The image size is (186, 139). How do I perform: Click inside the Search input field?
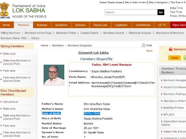[x=131, y=12]
